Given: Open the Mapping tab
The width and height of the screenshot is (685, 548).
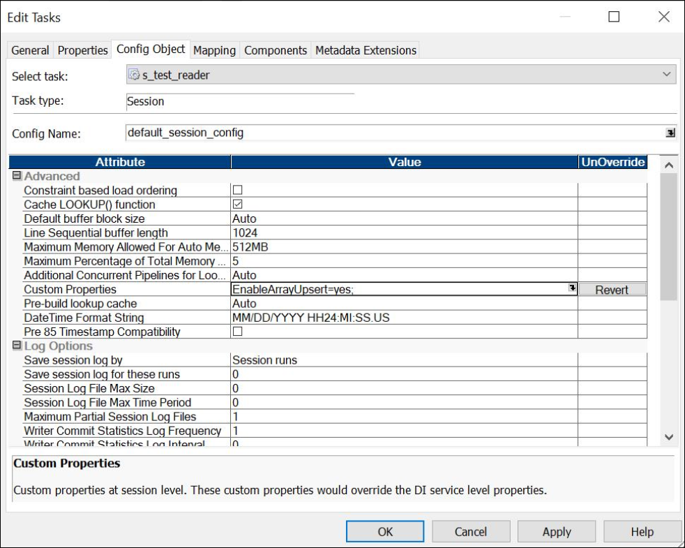Looking at the screenshot, I should point(215,50).
